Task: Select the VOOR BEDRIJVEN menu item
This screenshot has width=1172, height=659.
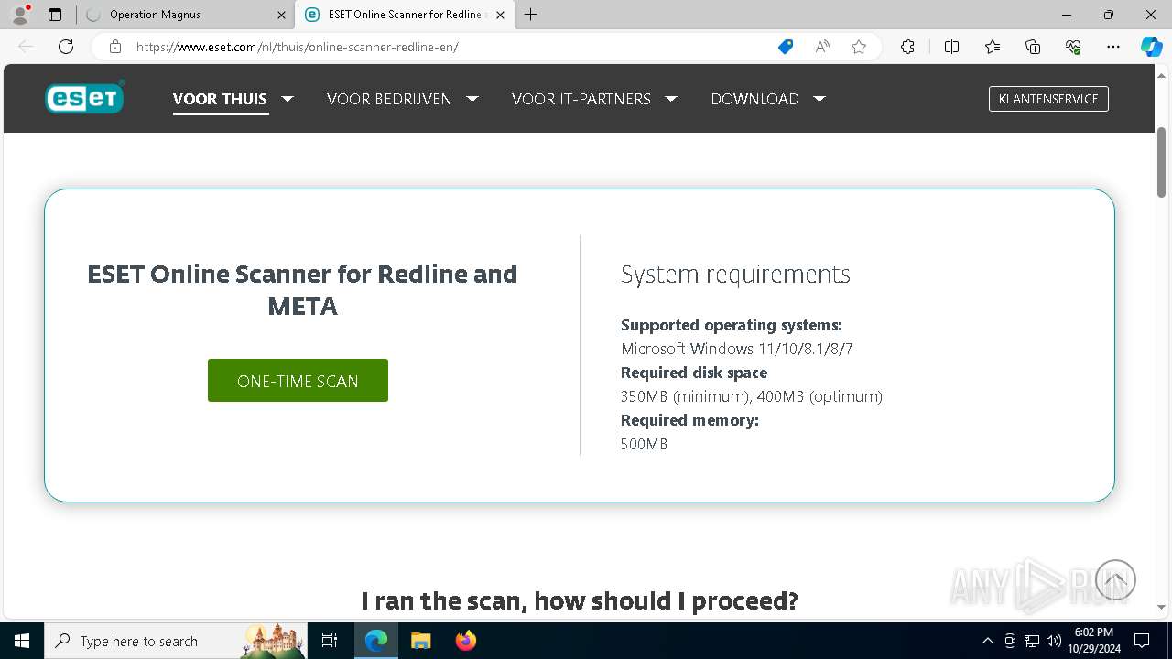Action: pos(389,99)
